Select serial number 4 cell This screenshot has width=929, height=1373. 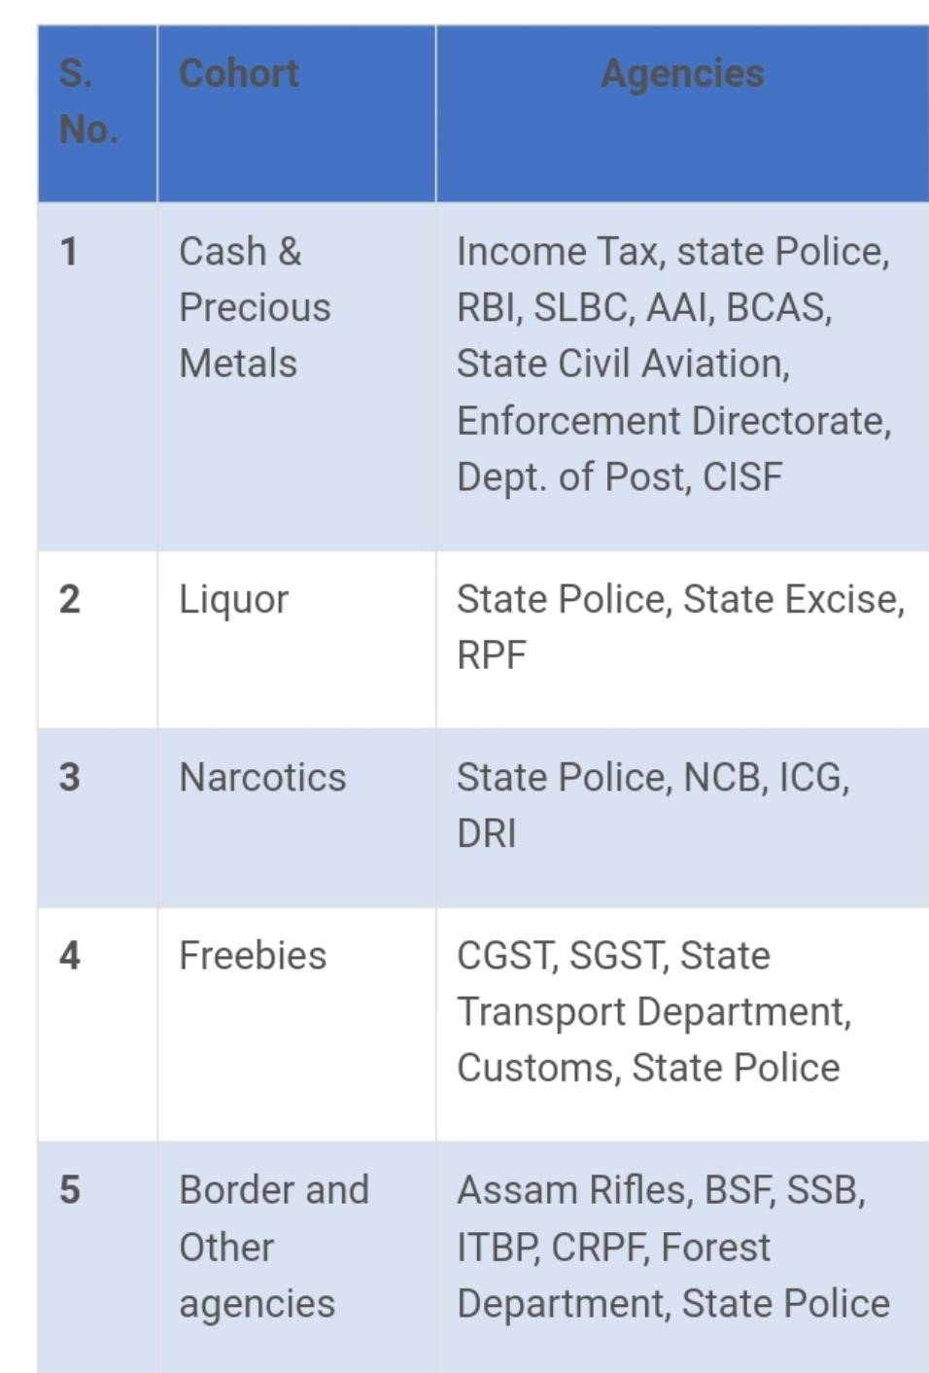coord(69,955)
